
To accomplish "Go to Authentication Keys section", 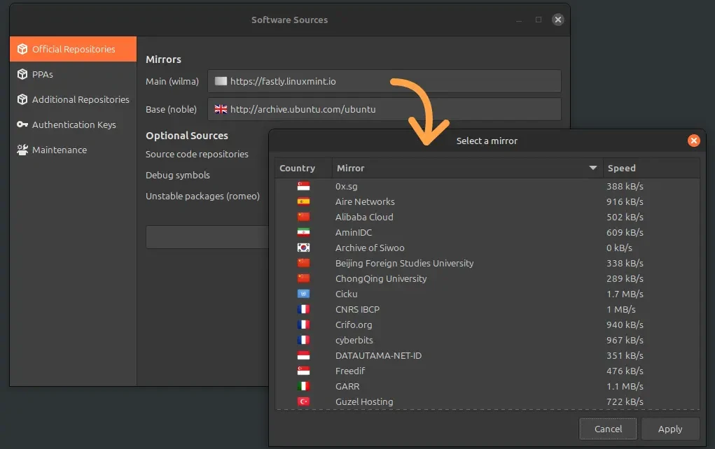I will point(73,124).
